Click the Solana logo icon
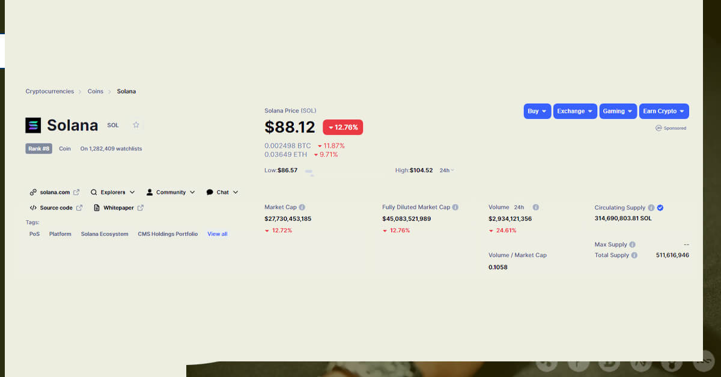Image resolution: width=721 pixels, height=377 pixels. (33, 125)
